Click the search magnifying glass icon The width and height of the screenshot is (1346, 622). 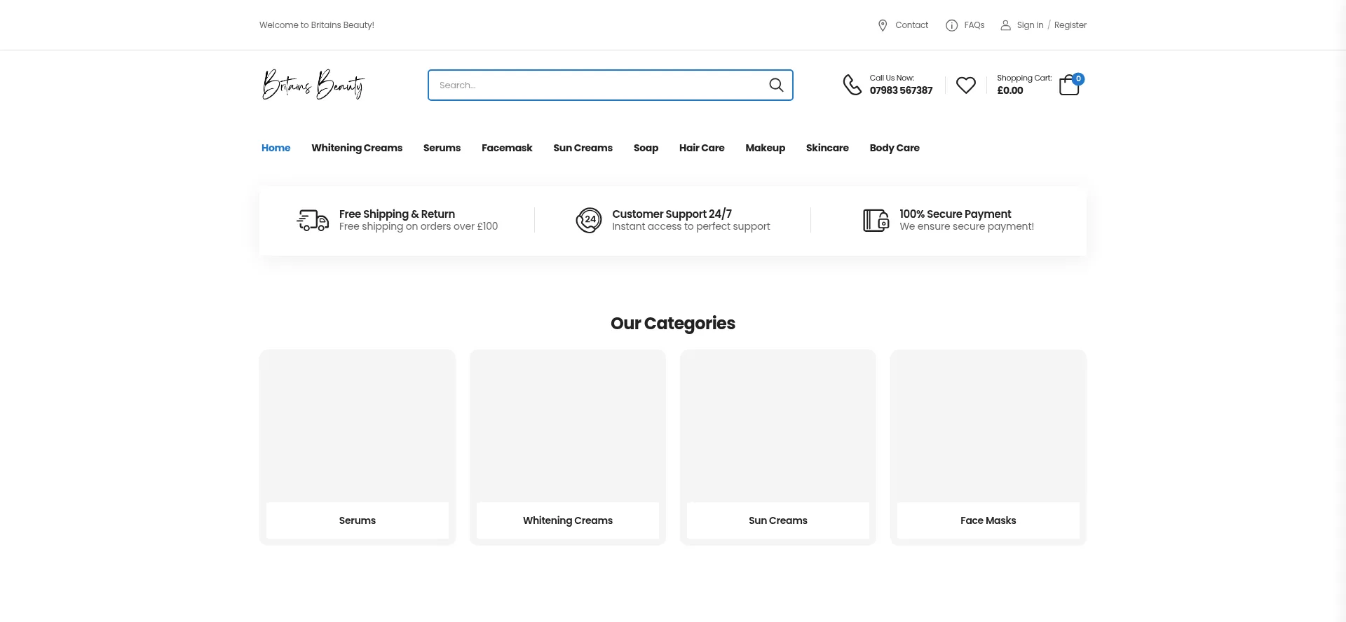[776, 85]
